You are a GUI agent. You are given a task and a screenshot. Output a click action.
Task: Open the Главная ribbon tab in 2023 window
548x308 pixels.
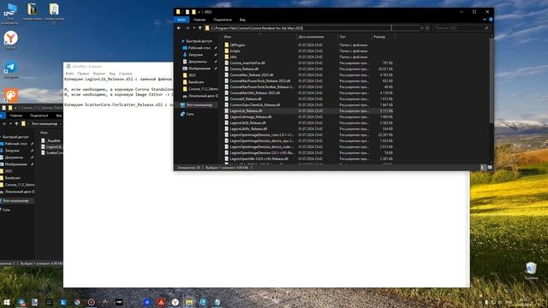pos(200,20)
